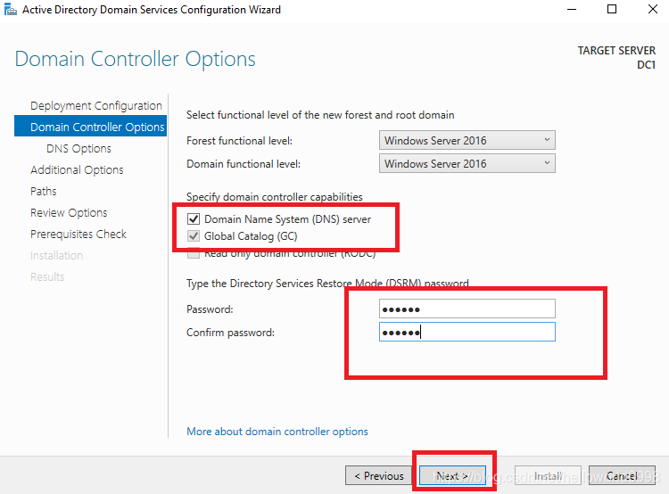
Task: Open Review Options step
Action: [69, 212]
